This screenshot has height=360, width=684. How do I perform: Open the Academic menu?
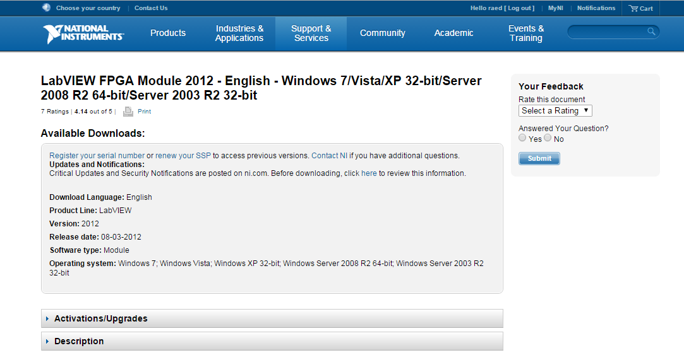pos(453,33)
